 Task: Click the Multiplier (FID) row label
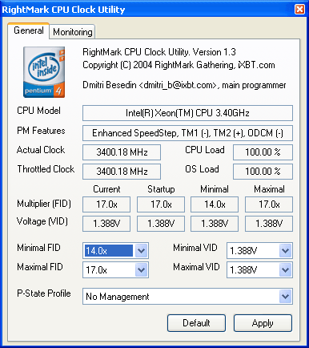[44, 204]
